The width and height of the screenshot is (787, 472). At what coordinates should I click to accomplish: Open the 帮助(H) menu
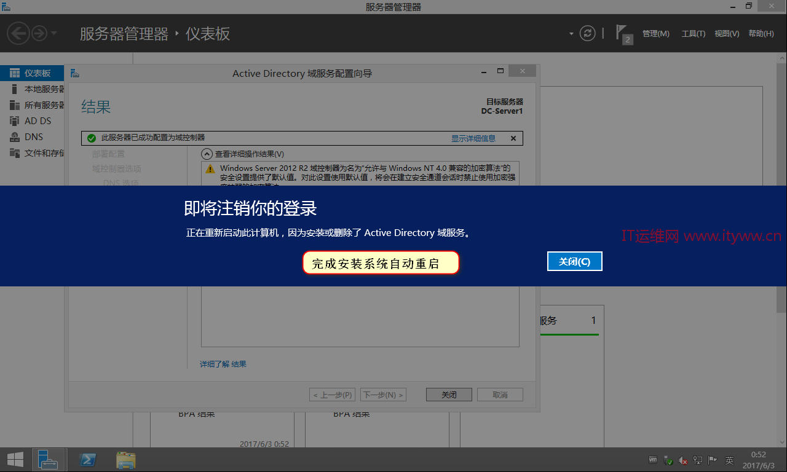click(761, 34)
